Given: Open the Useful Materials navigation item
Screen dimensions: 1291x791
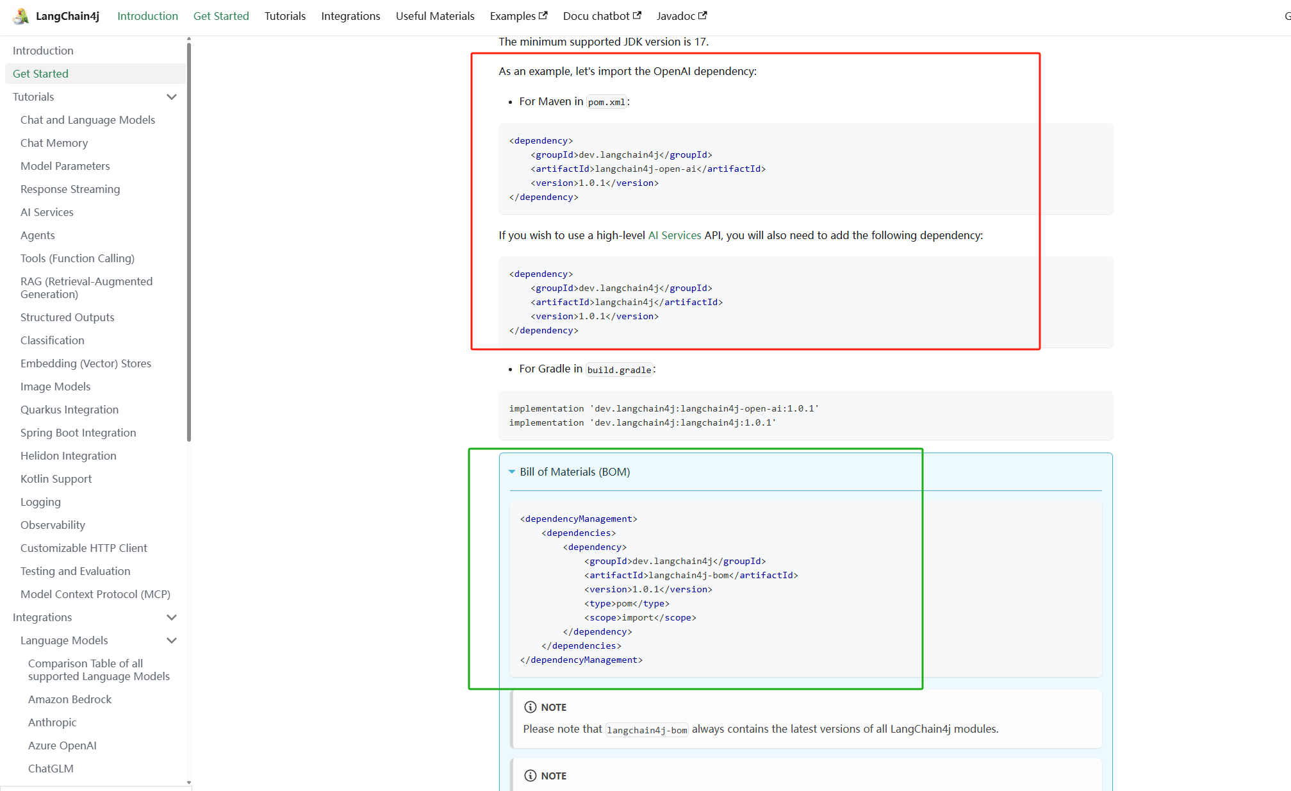Looking at the screenshot, I should (x=435, y=16).
